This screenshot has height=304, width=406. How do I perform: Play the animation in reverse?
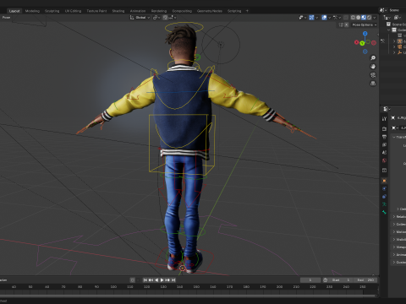156,280
